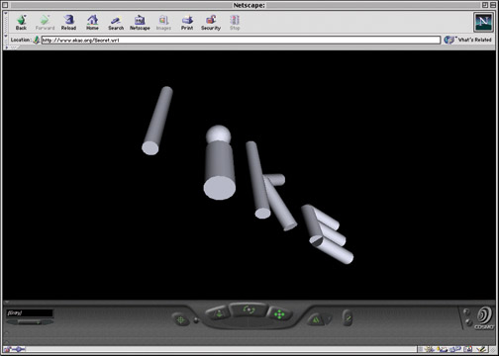Toggle the small control-mode dot button
The image size is (499, 356).
pos(196,319)
